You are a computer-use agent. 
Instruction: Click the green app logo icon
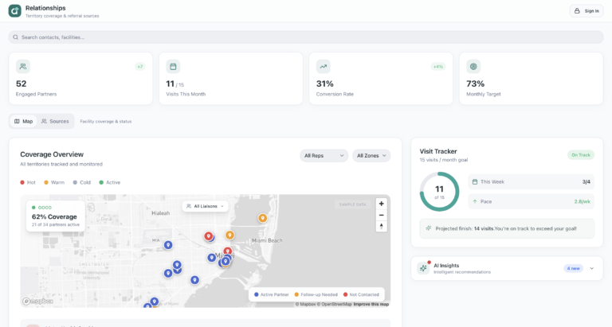point(15,11)
